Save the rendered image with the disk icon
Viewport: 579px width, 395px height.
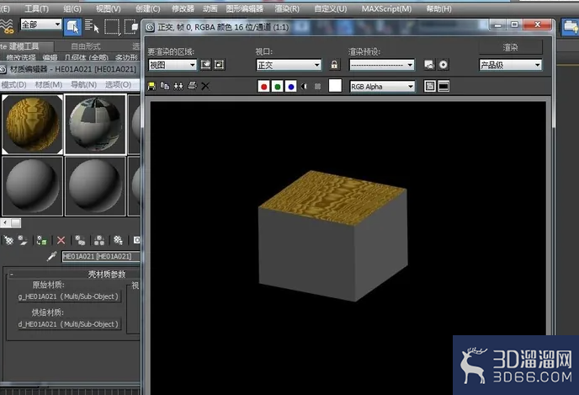click(x=151, y=87)
